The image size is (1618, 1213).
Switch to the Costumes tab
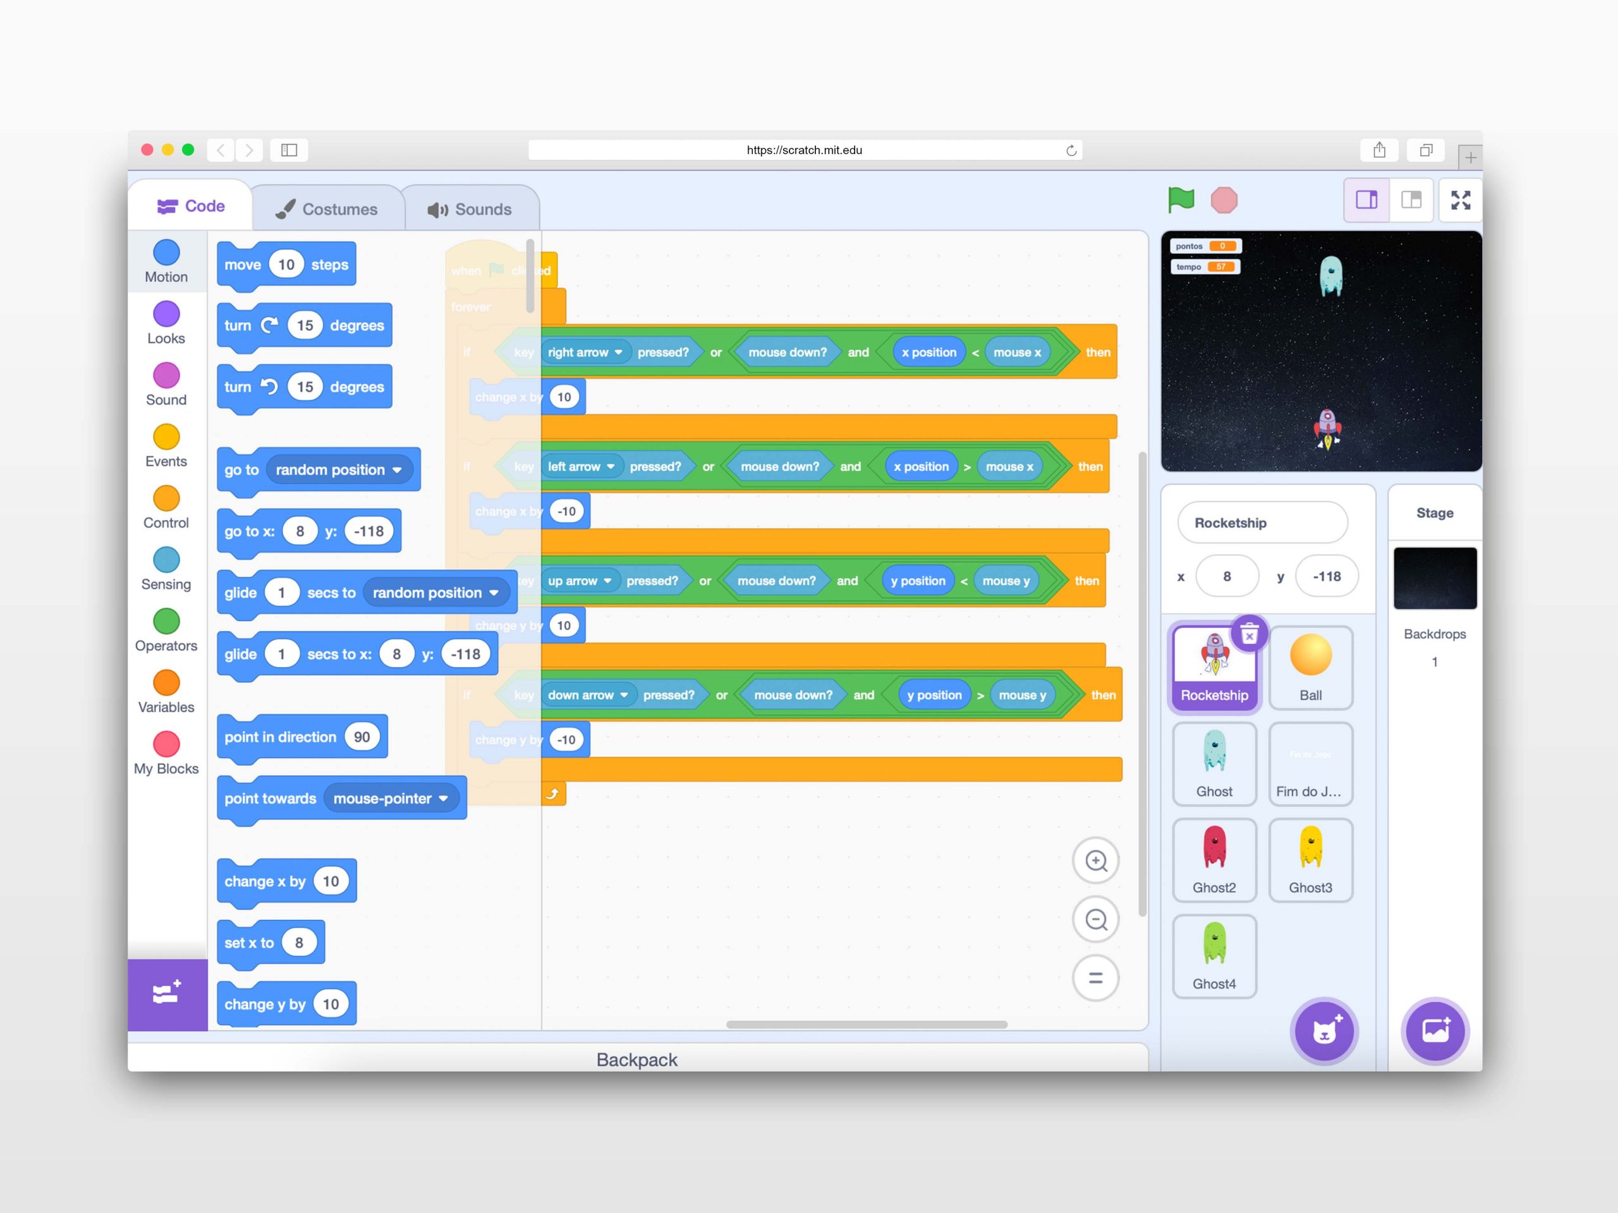coord(327,209)
